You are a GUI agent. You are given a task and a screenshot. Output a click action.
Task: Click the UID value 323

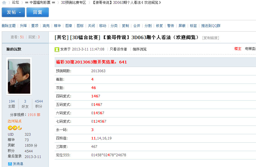[28, 135]
